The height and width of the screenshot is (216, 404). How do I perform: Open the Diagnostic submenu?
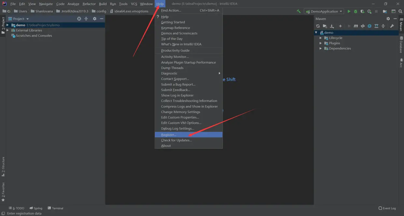tap(188, 73)
